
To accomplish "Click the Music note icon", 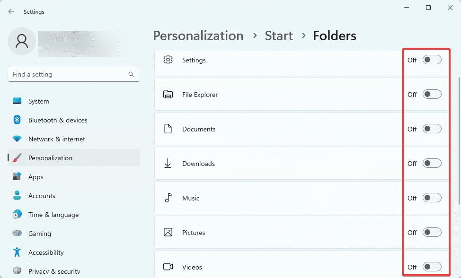I will point(168,198).
